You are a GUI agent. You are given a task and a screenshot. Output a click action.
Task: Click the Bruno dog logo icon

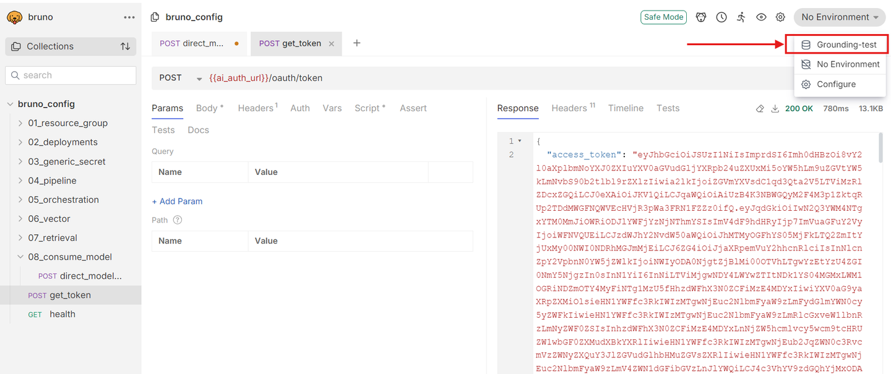coord(14,17)
